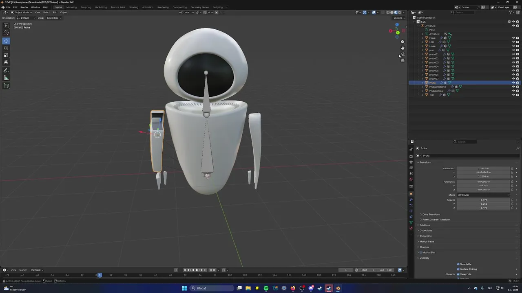
Task: Select the Measure tool
Action: (x=6, y=78)
